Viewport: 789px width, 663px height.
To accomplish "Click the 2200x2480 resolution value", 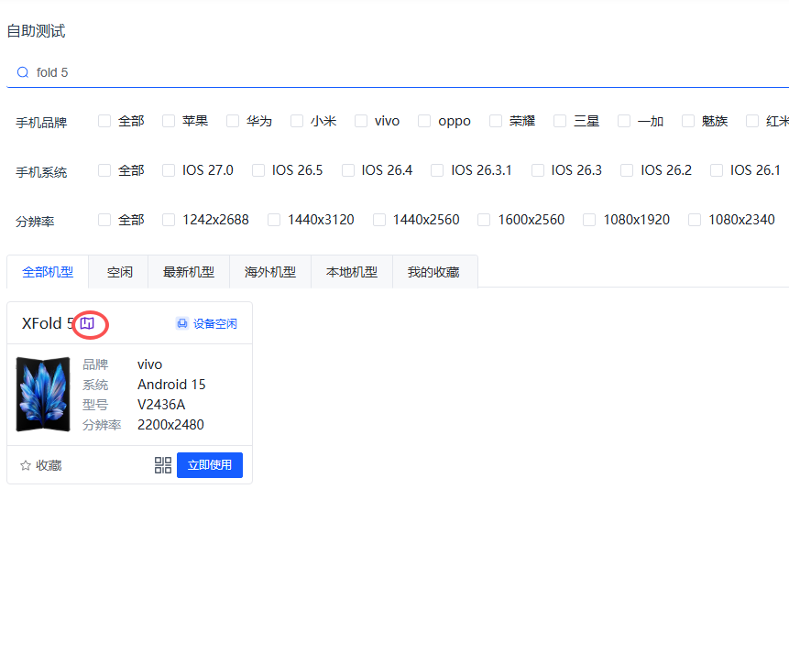I will click(170, 425).
